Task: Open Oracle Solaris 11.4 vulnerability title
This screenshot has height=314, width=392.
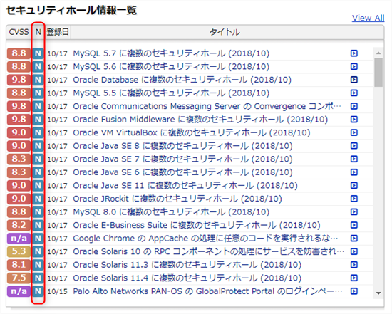Action: click(187, 278)
